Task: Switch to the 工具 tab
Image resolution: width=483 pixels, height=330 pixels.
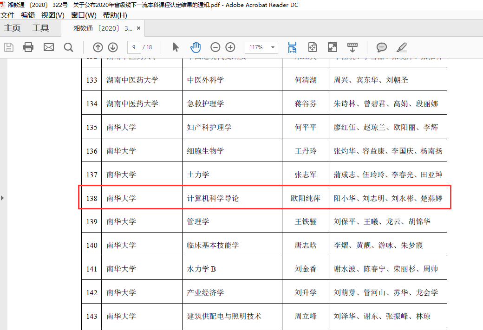Action: 40,28
